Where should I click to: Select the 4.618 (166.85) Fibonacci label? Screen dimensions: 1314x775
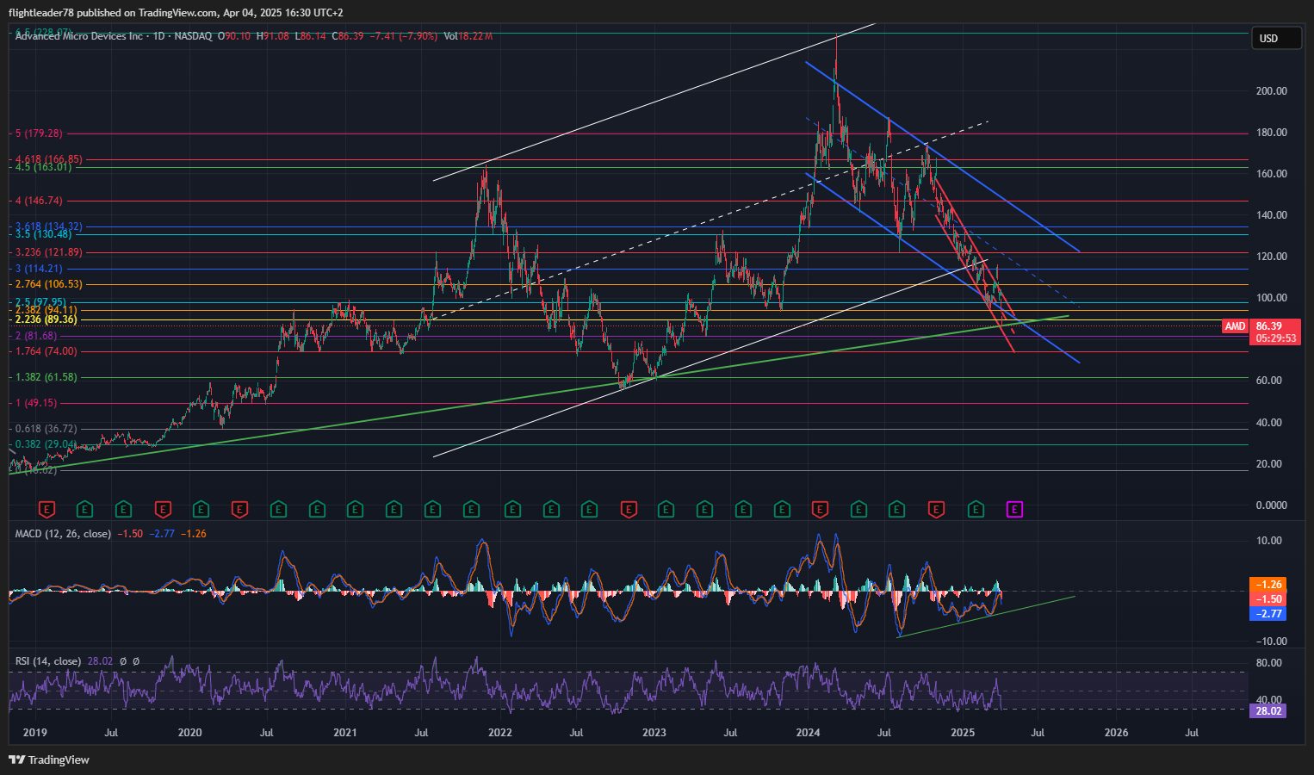[x=49, y=159]
